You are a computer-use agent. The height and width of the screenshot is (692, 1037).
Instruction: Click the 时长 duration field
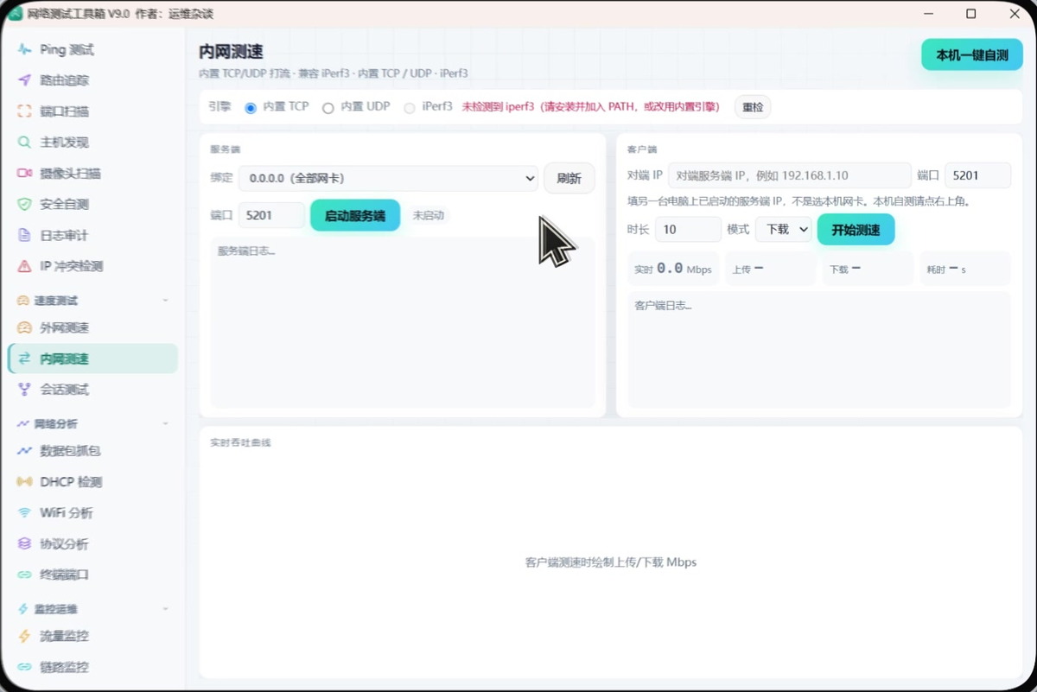[x=688, y=230]
